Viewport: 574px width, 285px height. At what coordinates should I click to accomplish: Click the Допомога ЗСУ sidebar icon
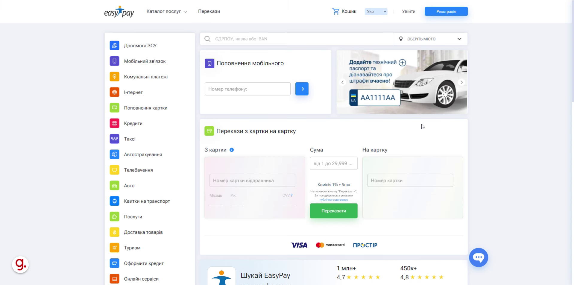coord(114,46)
